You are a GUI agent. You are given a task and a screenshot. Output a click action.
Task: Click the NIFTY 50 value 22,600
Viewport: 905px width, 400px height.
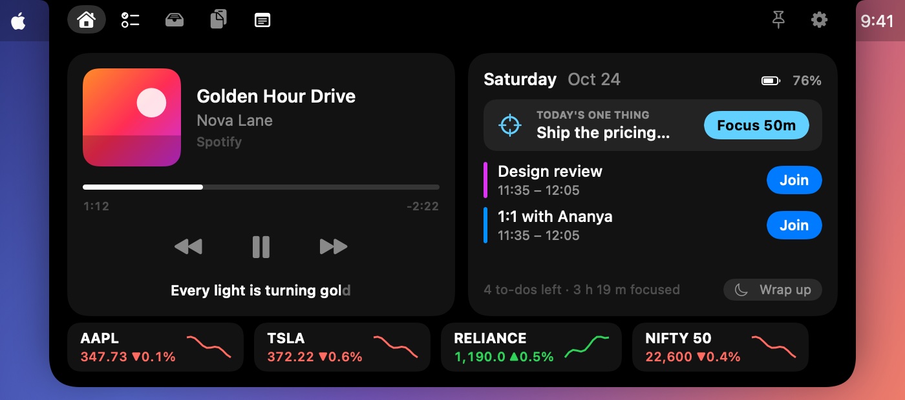click(670, 357)
